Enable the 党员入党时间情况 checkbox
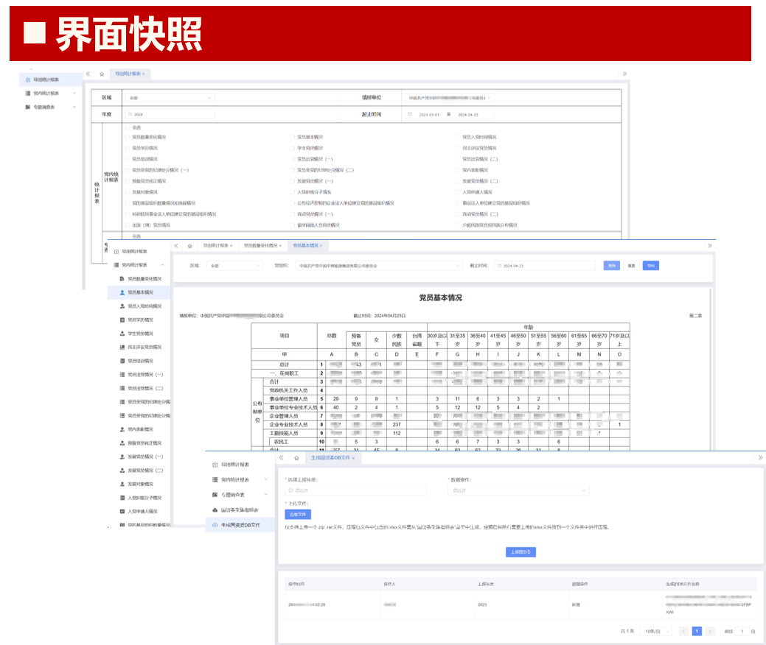This screenshot has width=766, height=645. pos(457,137)
